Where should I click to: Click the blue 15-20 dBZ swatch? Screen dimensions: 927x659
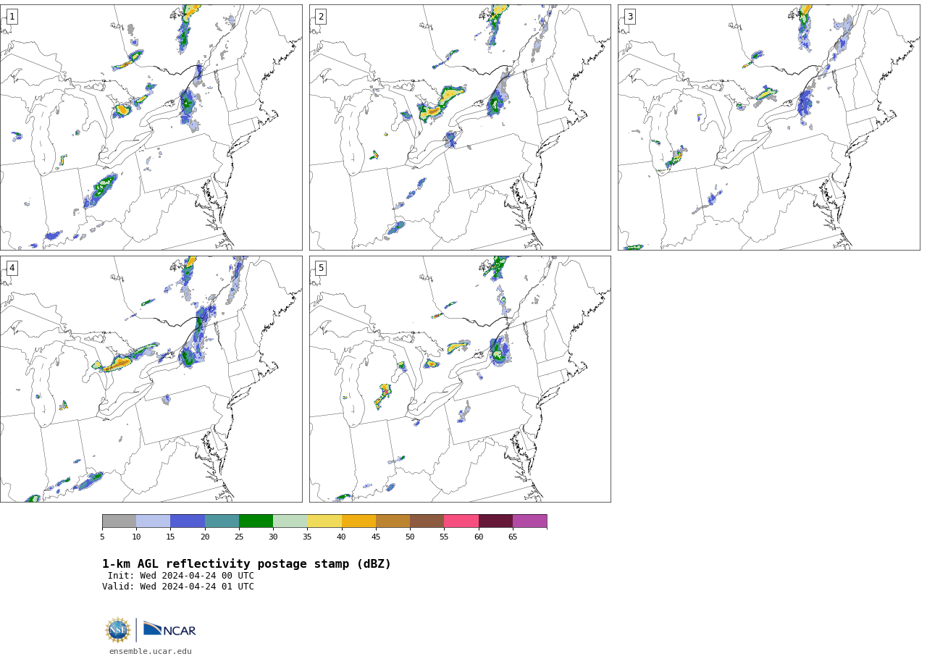[188, 521]
